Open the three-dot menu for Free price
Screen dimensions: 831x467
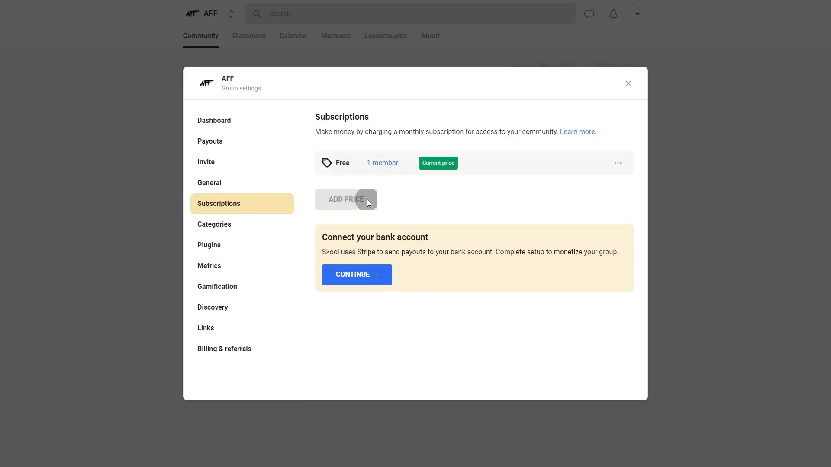(618, 163)
